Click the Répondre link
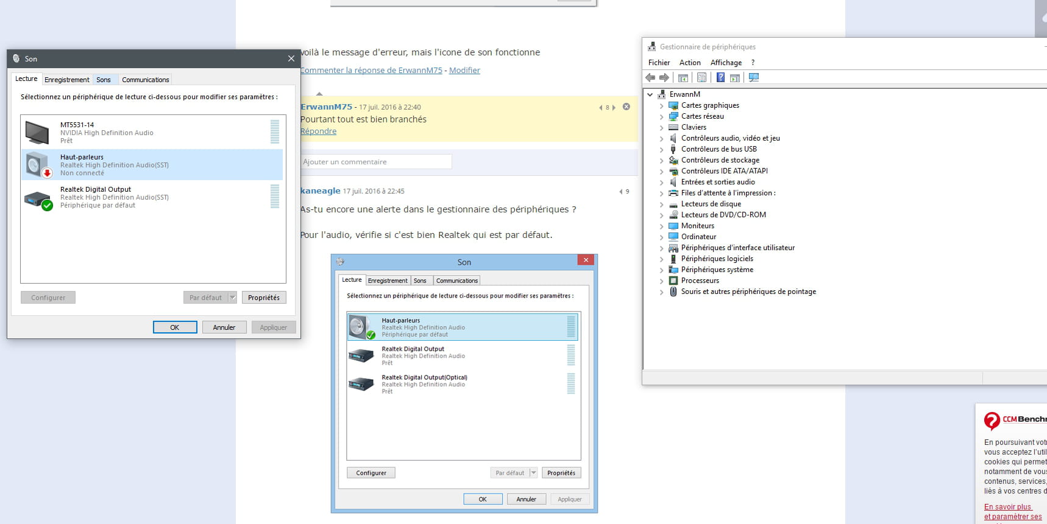1047x524 pixels. (318, 131)
